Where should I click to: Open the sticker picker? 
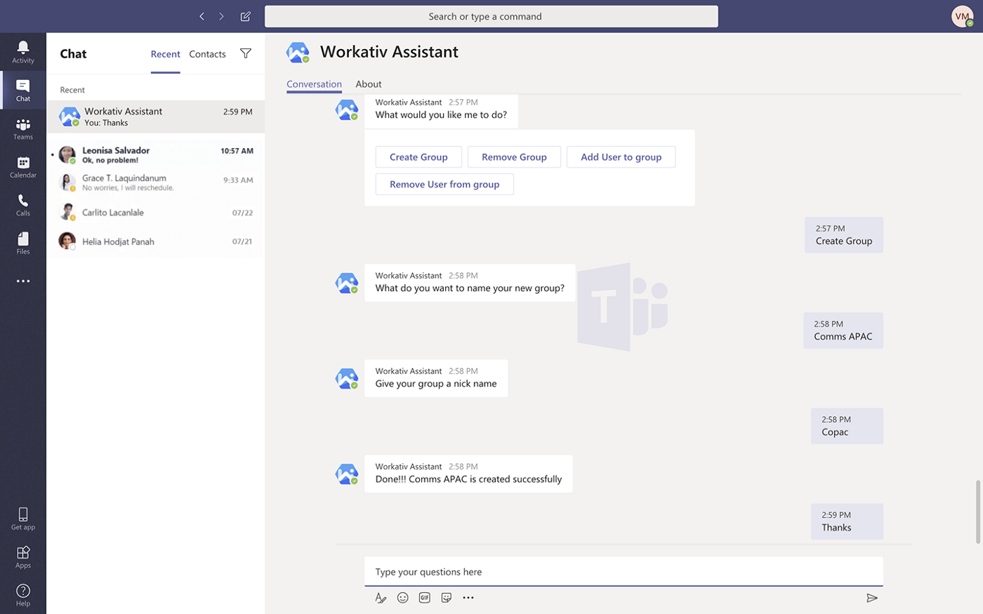pos(447,598)
